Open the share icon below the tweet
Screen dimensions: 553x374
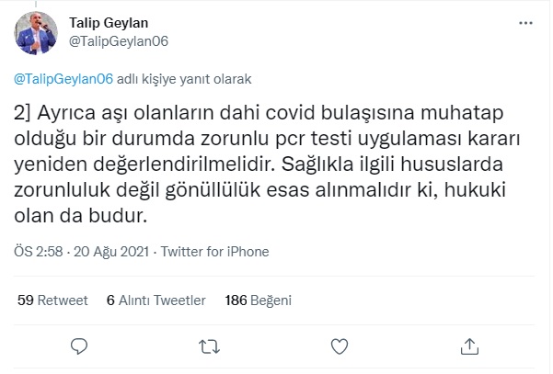(x=469, y=346)
